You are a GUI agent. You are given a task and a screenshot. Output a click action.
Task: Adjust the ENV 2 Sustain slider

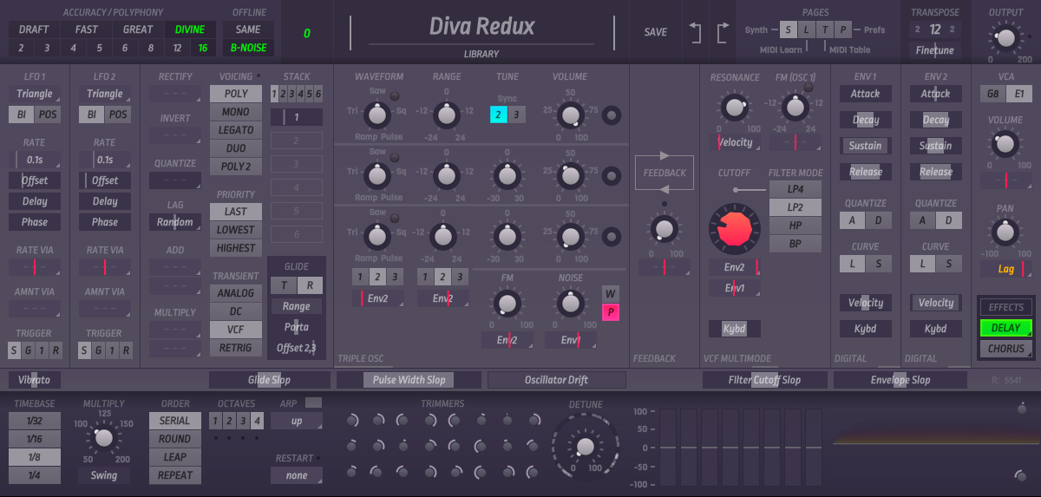[935, 146]
